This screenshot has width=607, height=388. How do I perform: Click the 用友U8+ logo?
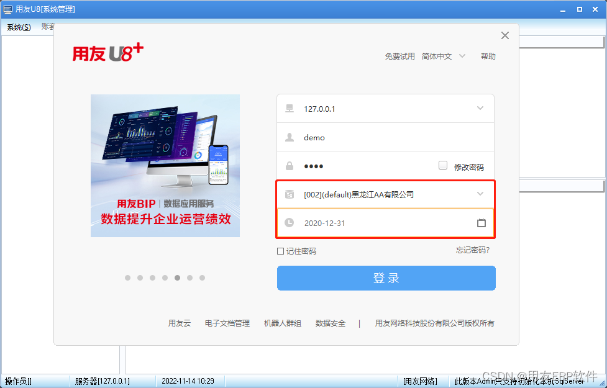[x=108, y=53]
